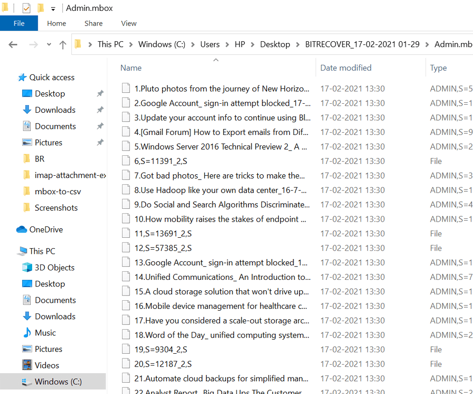Expand chevron after HP breadcrumb
Image resolution: width=473 pixels, height=394 pixels.
point(253,45)
